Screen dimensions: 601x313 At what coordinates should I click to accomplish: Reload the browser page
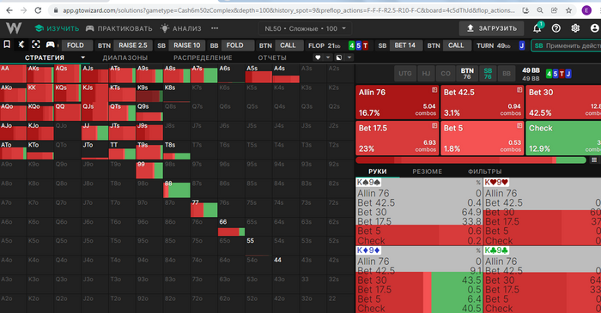(38, 10)
